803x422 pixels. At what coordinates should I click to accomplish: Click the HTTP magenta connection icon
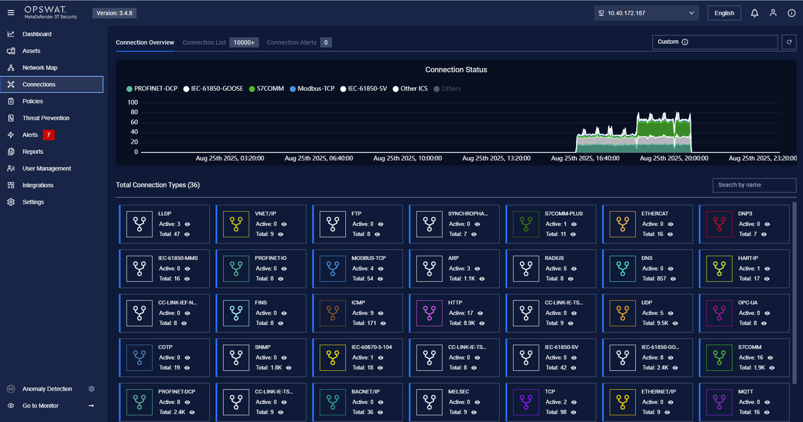(x=429, y=313)
